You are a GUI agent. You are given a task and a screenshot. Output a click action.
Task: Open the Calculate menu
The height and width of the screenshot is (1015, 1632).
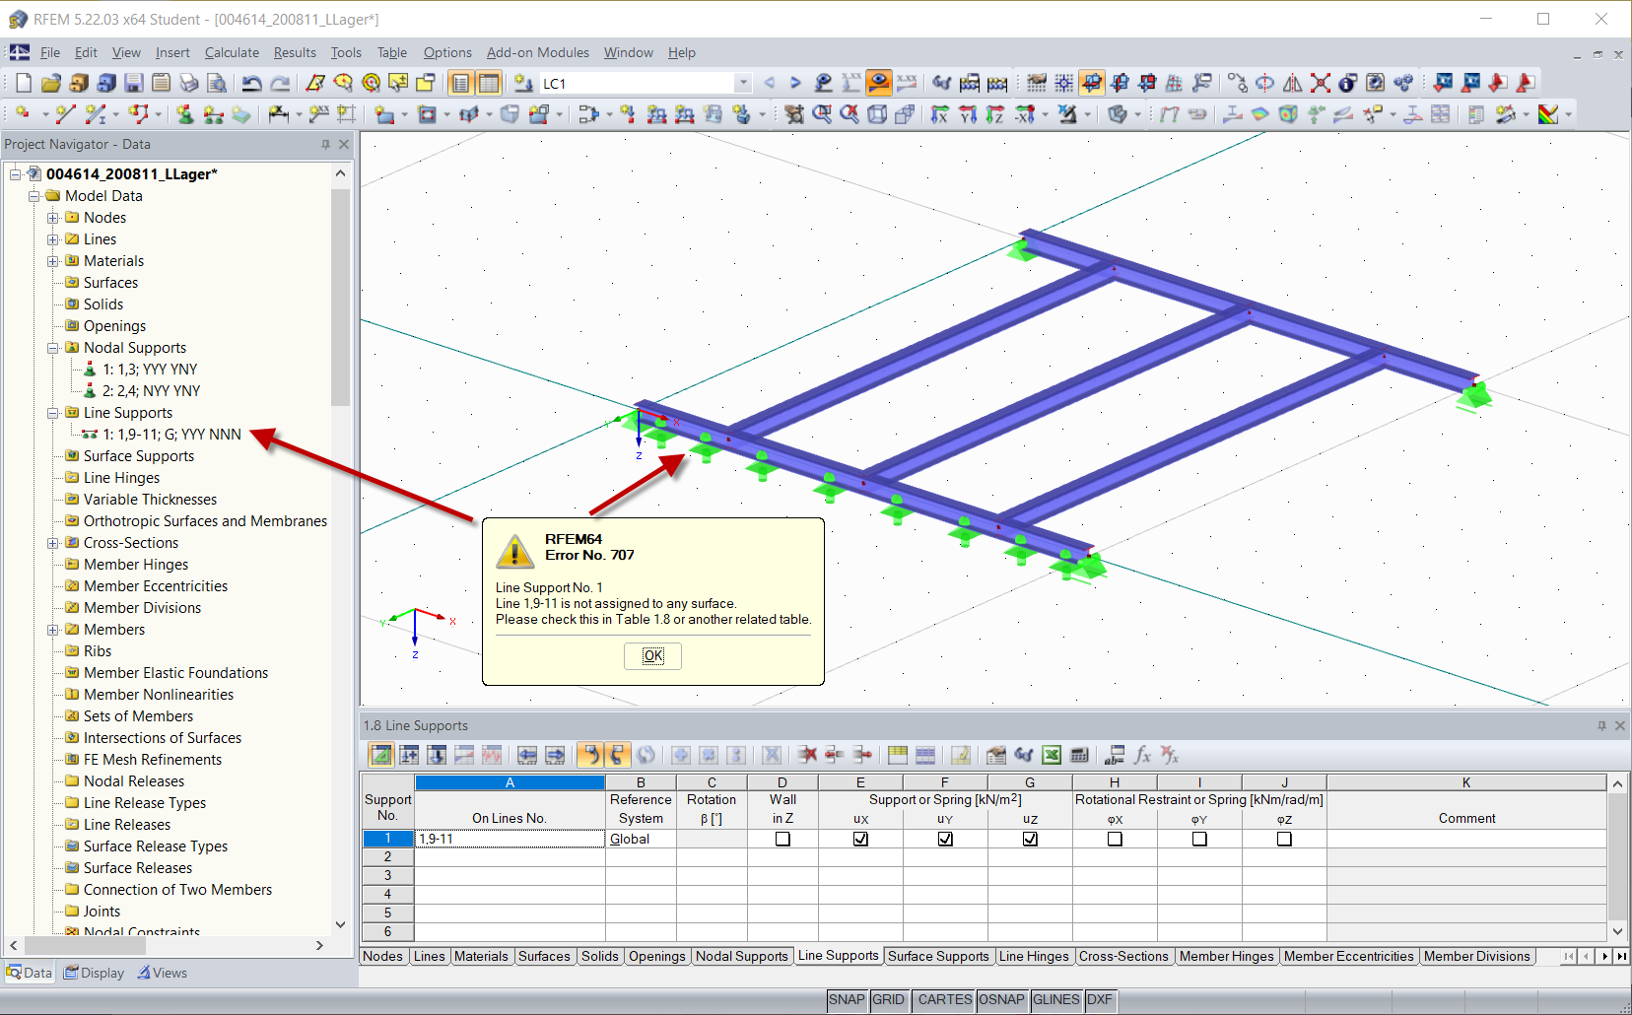(x=232, y=52)
